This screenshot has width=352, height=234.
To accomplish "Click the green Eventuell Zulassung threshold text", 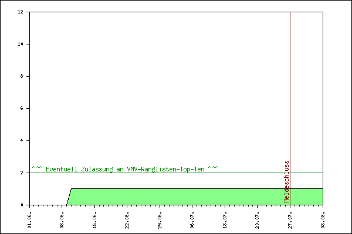I will [x=125, y=169].
